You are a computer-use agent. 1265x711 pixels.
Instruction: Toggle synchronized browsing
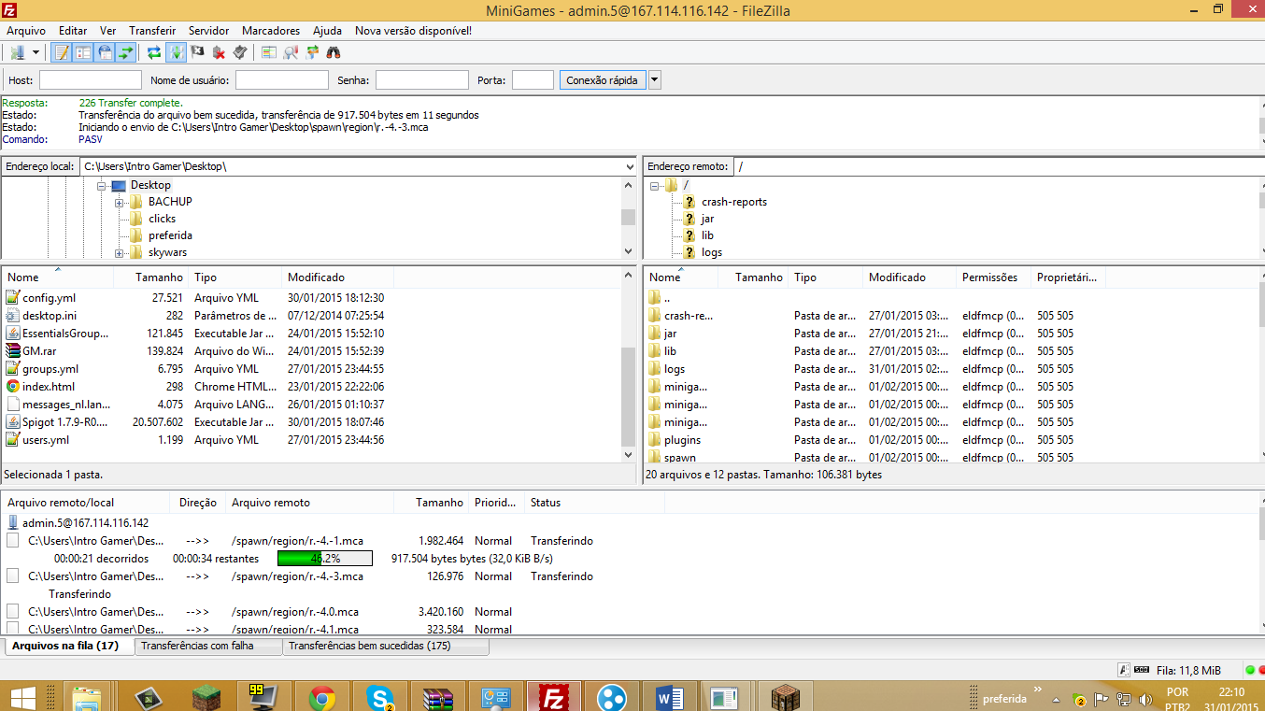312,52
